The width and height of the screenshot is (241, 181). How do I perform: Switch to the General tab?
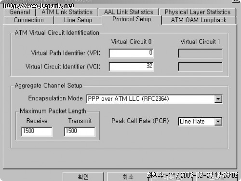pos(20,12)
